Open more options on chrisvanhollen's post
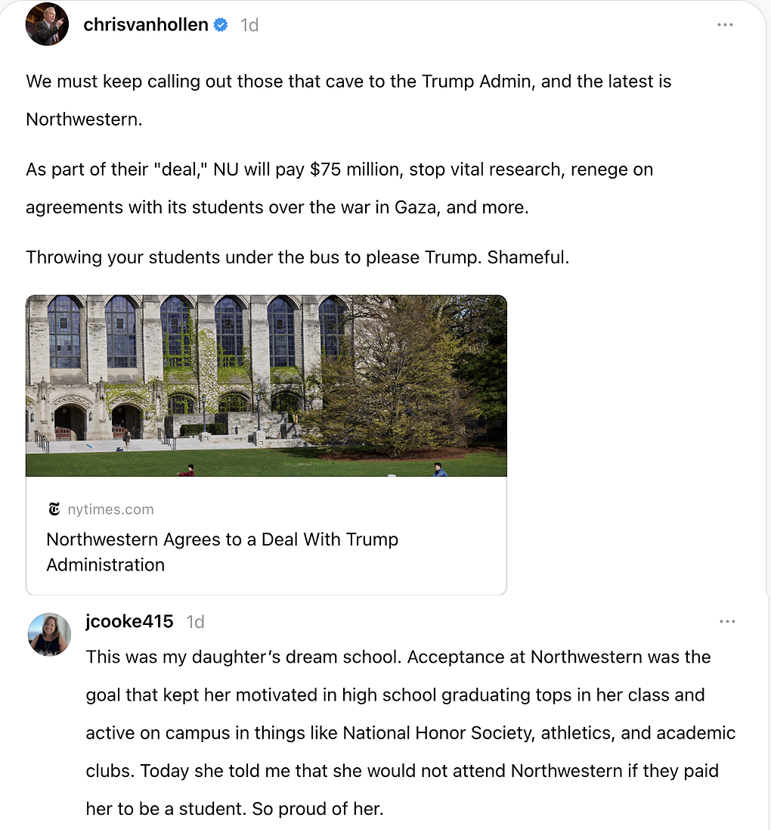Image resolution: width=771 pixels, height=830 pixels. [725, 25]
